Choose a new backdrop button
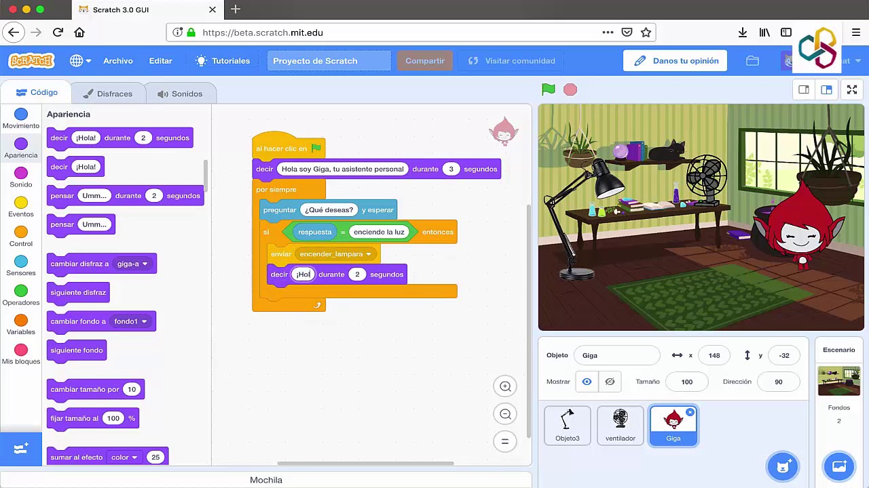869x488 pixels. point(839,466)
